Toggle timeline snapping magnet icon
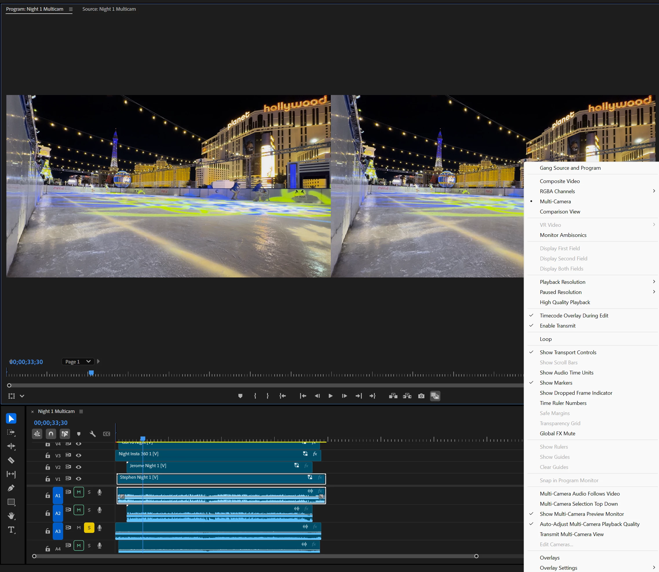 [x=51, y=434]
